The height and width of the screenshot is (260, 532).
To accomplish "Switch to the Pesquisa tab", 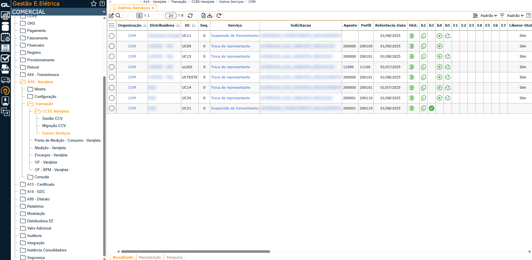I will 174,257.
